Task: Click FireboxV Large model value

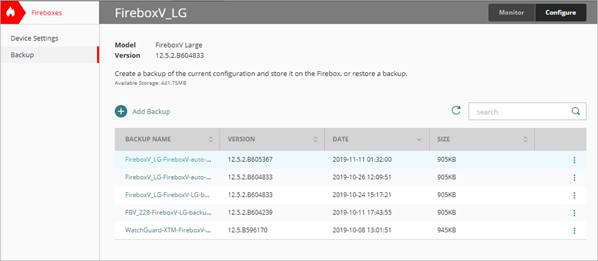Action: click(x=179, y=45)
